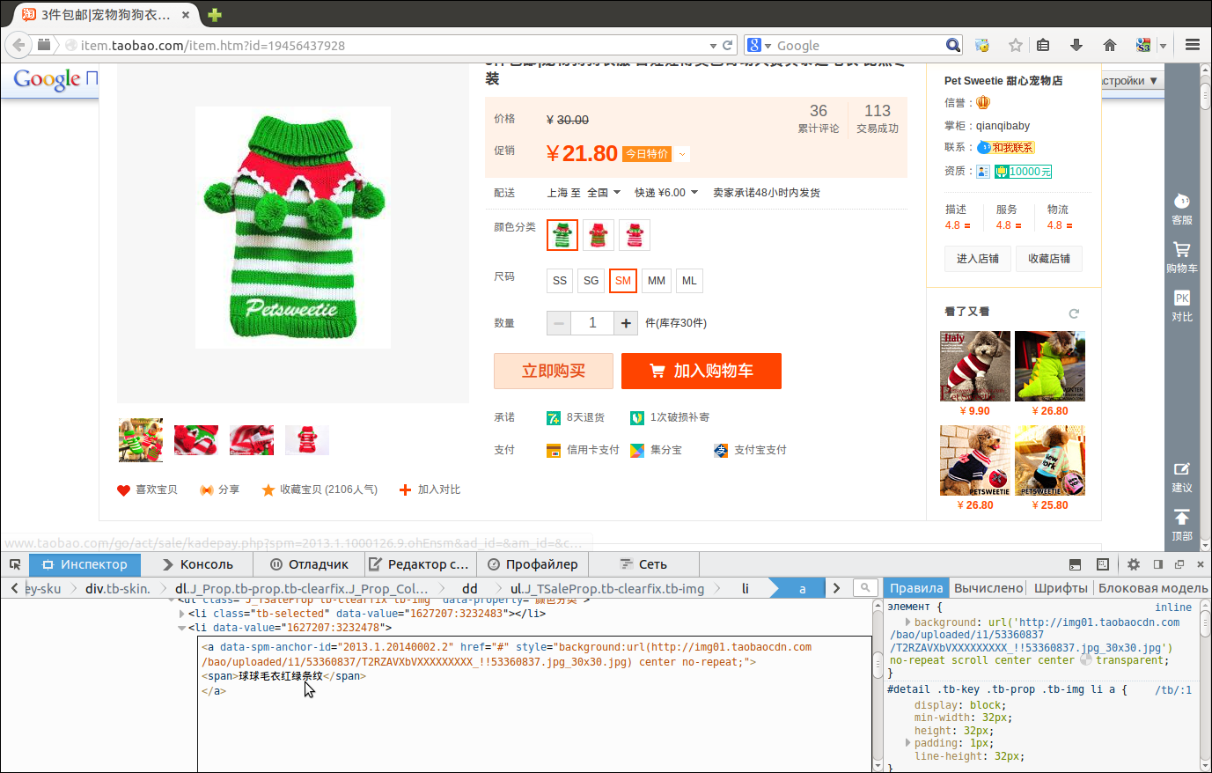Open the address bar history dropdown arrow
This screenshot has width=1212, height=773.
(713, 45)
